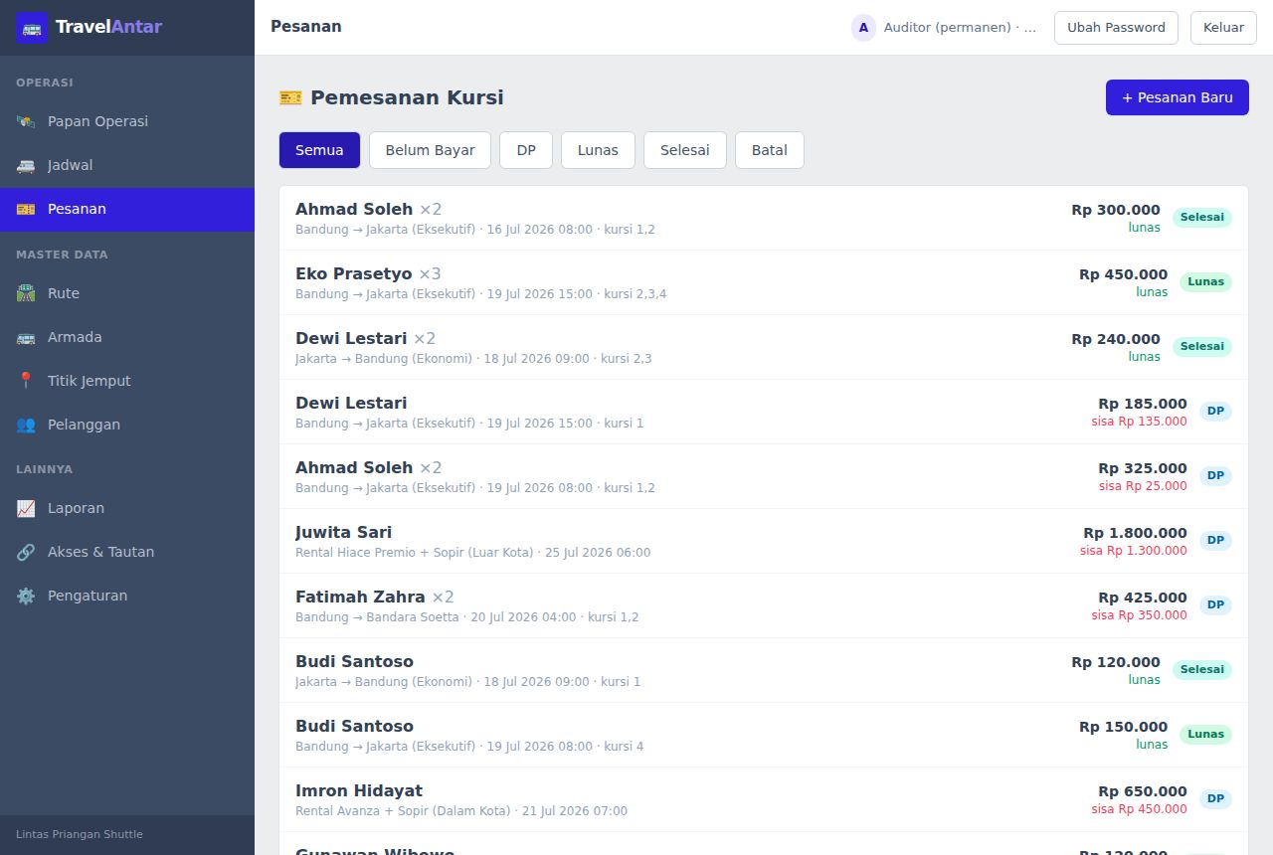Screen dimensions: 1273x855
Task: Open Budi Santoso Rp 120.000 order
Action: pos(764,670)
